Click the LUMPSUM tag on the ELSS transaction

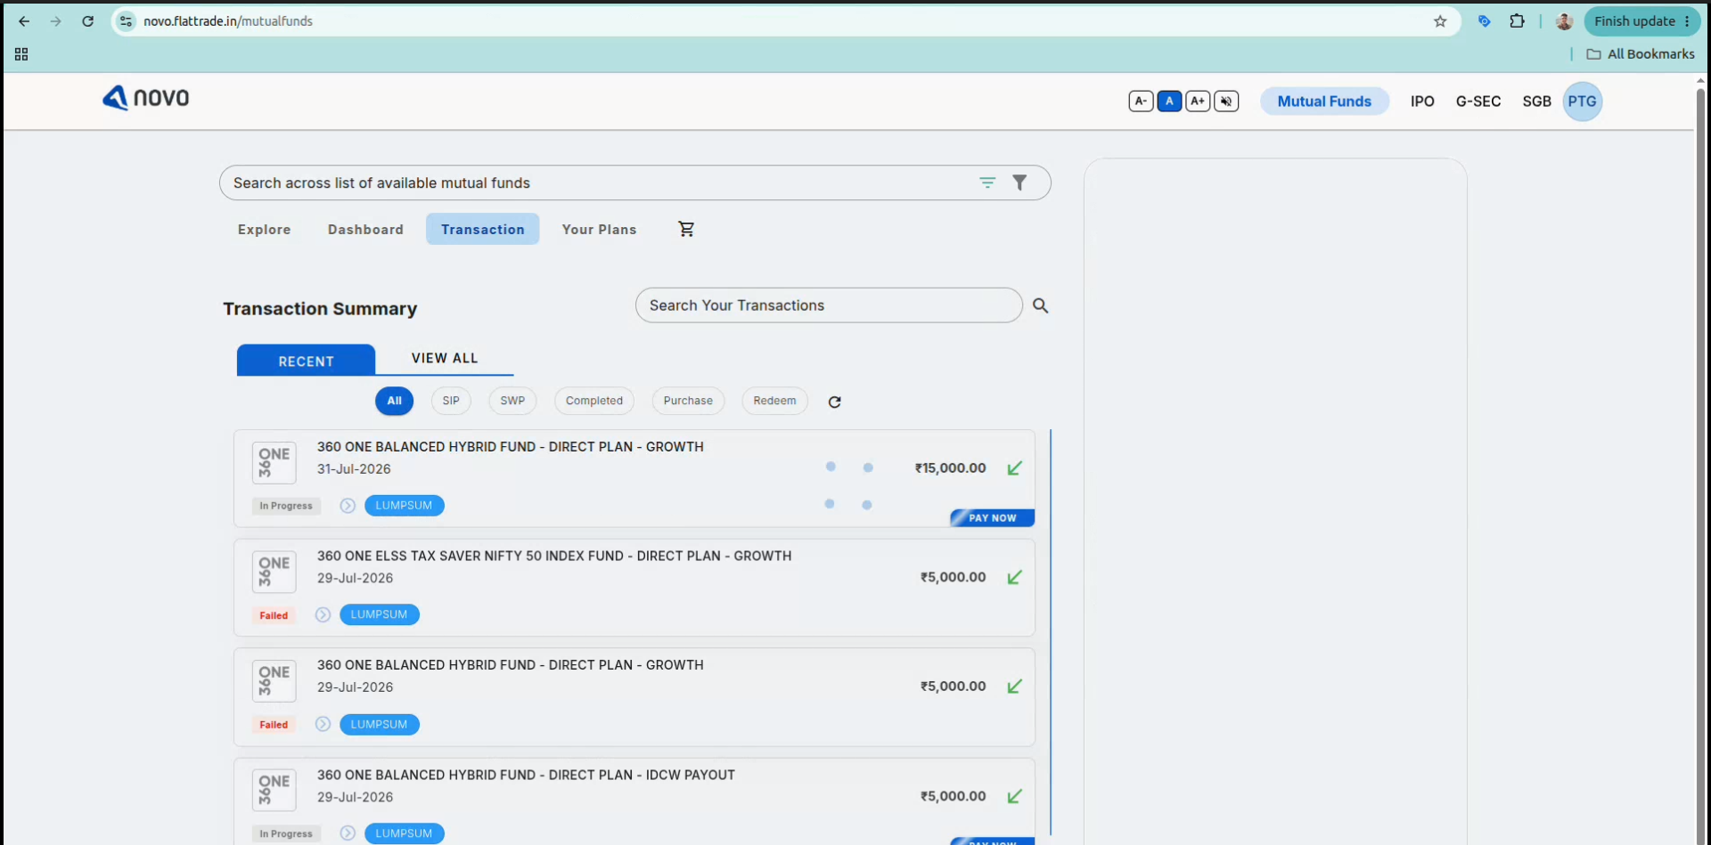click(x=379, y=615)
